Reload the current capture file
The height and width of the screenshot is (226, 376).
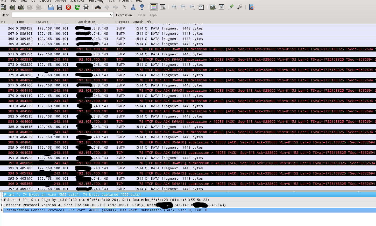click(x=77, y=7)
